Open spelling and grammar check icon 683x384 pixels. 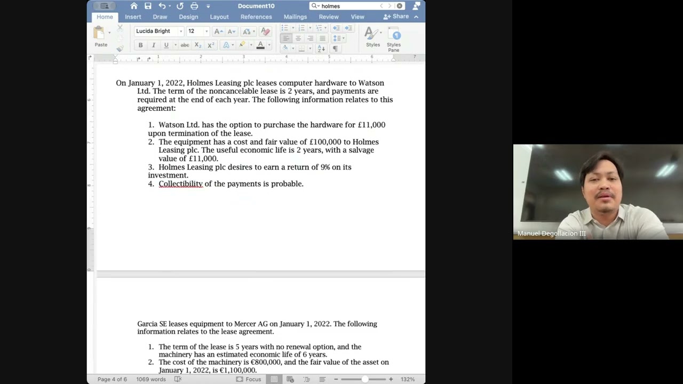pyautogui.click(x=178, y=379)
